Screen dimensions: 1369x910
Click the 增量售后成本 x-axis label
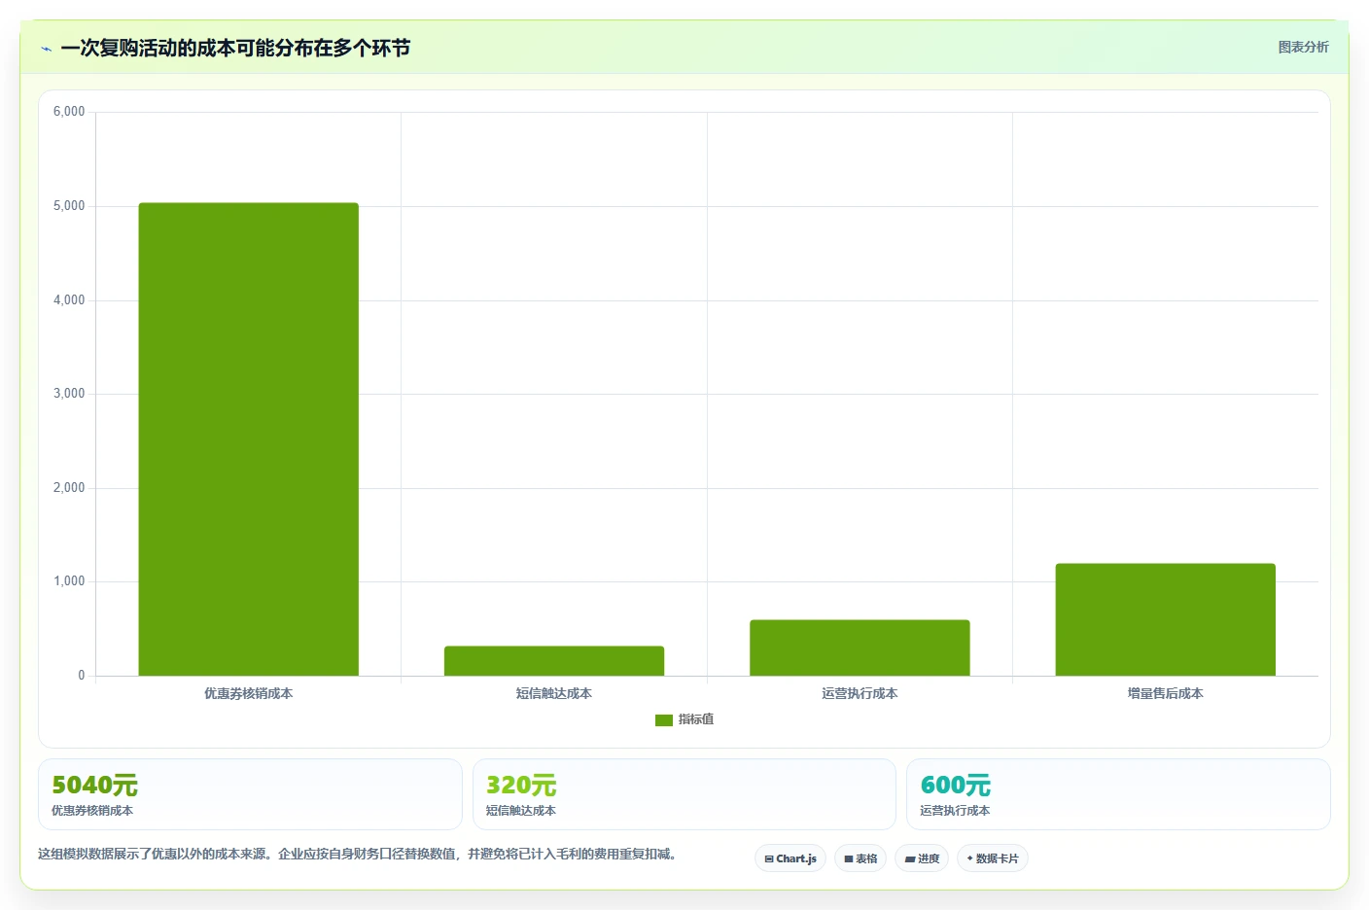1166,693
